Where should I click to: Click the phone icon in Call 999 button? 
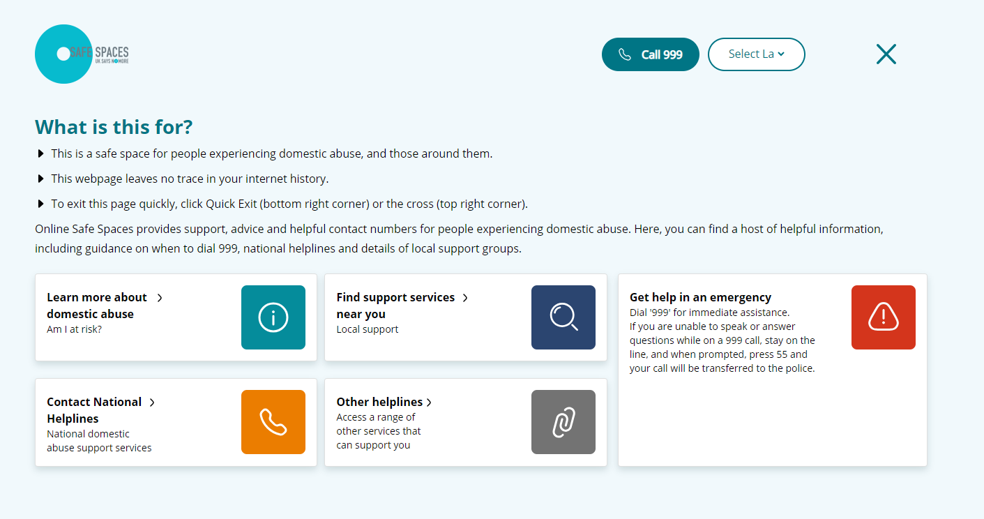pyautogui.click(x=625, y=54)
